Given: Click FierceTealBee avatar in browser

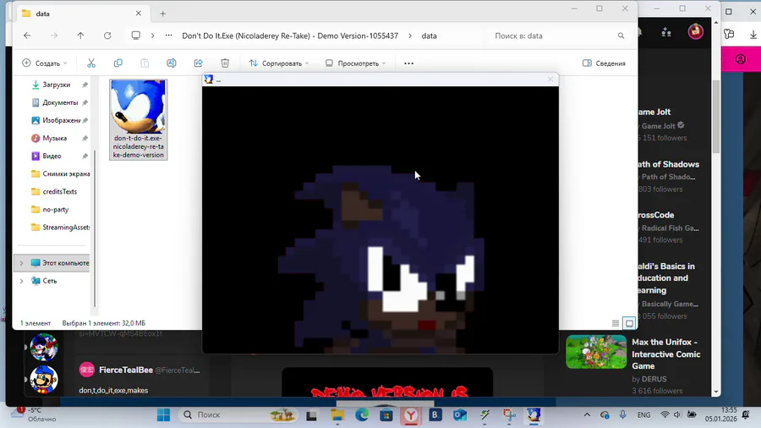Looking at the screenshot, I should point(87,370).
